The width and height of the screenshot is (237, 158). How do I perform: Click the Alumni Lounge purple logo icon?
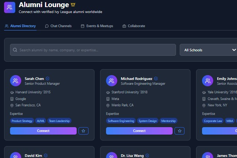tap(10, 7)
